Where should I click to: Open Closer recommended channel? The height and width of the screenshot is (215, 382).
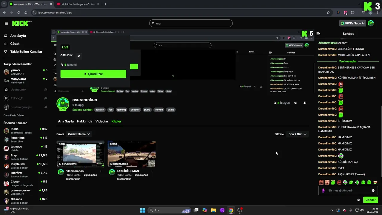pos(25,183)
